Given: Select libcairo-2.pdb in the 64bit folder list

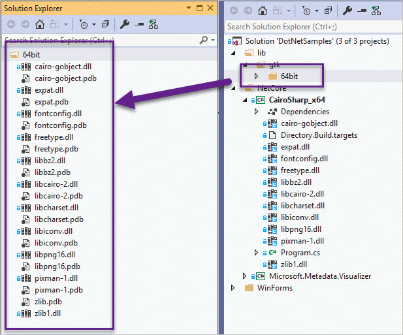Looking at the screenshot, I should 58,195.
